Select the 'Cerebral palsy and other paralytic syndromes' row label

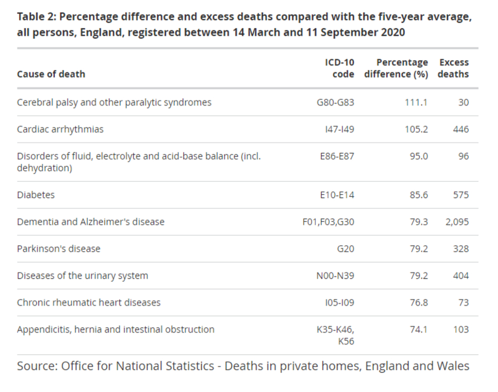[x=114, y=102]
